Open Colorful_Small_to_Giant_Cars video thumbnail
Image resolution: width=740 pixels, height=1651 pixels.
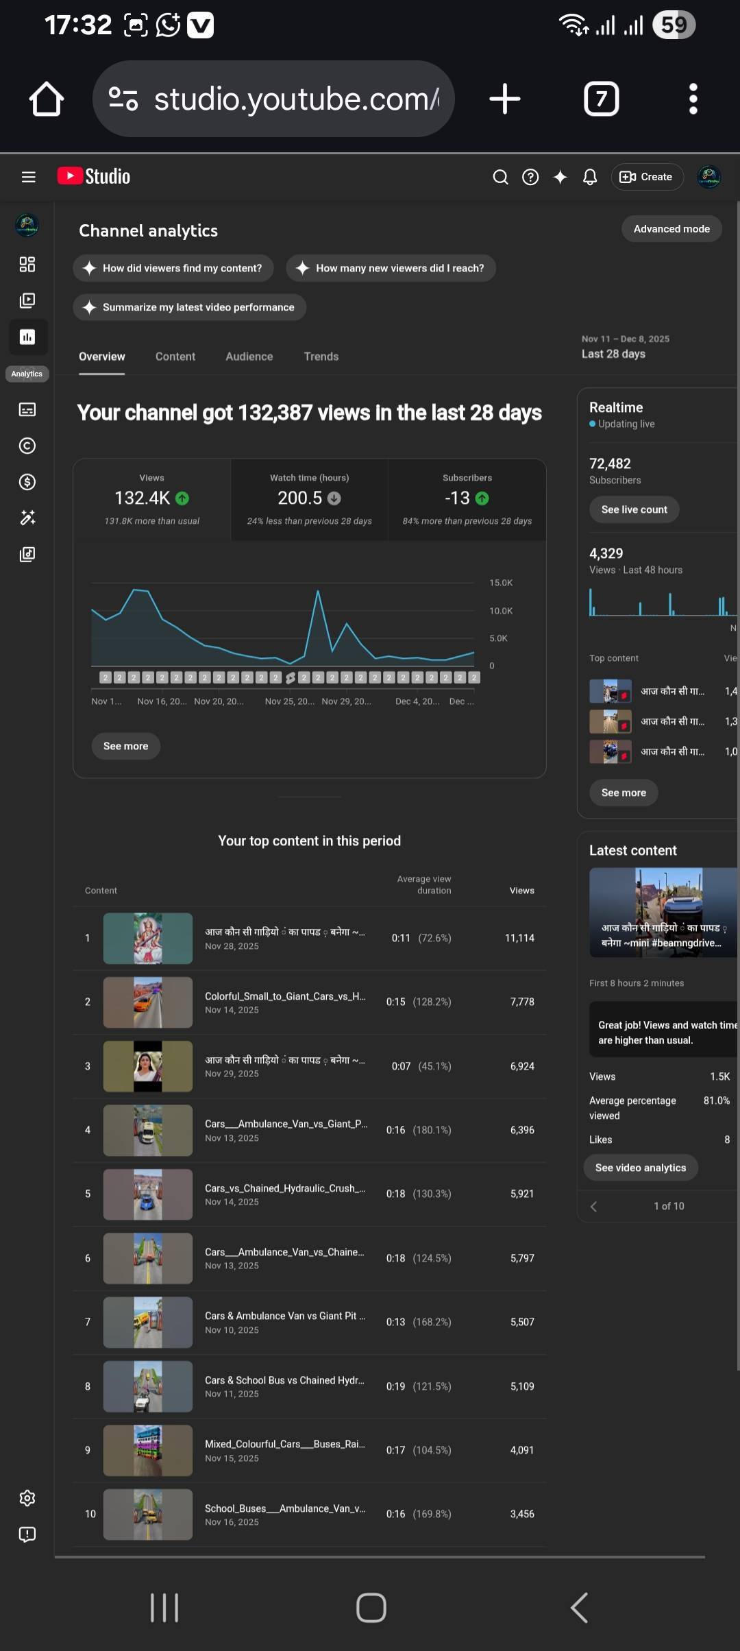tap(148, 1002)
